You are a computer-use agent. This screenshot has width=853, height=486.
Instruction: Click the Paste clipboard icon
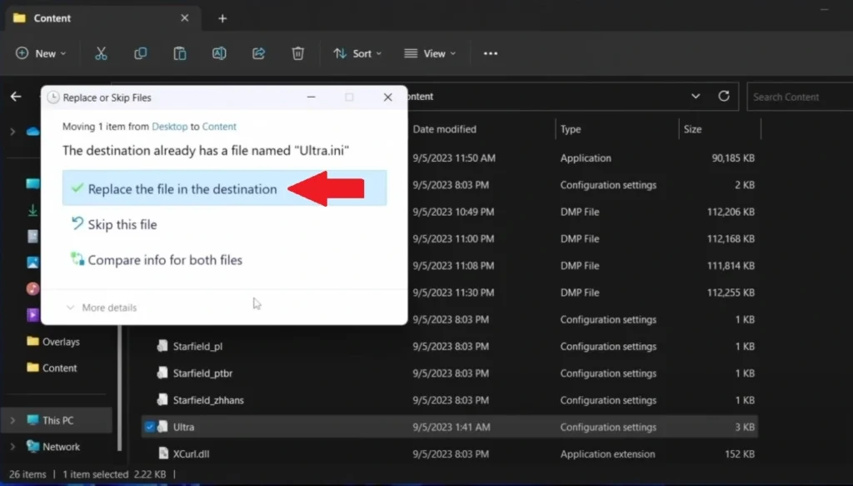click(180, 53)
